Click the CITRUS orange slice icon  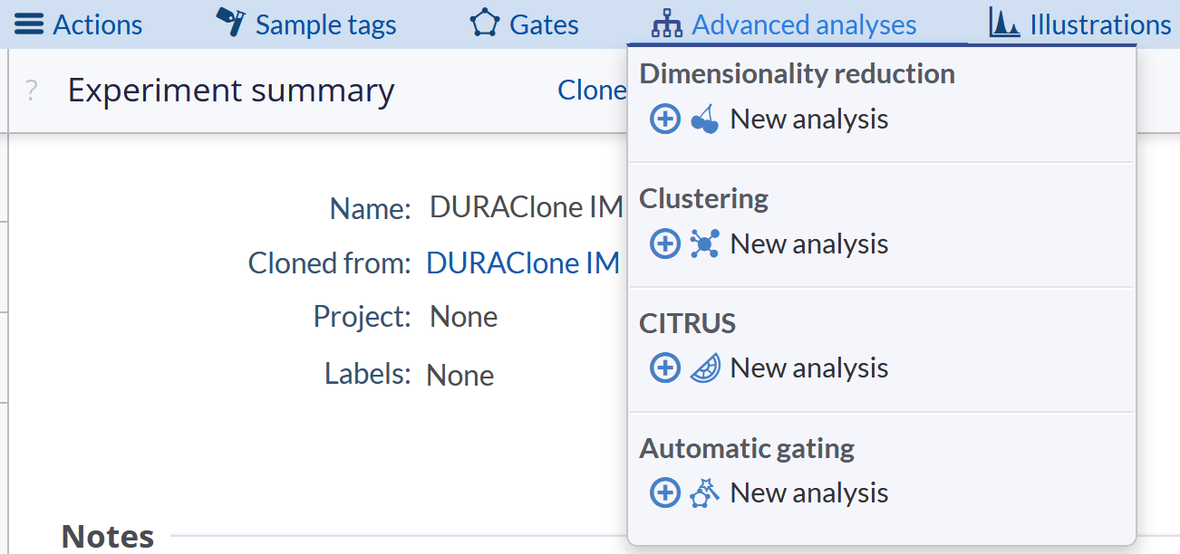[x=704, y=368]
